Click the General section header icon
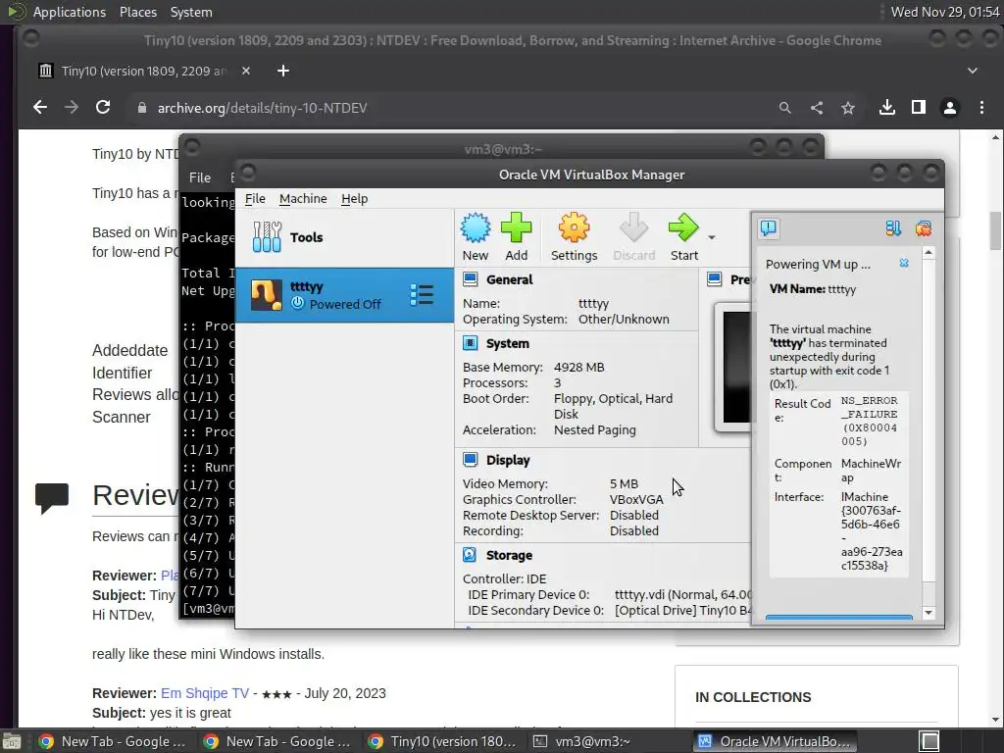This screenshot has width=1004, height=753. point(470,279)
